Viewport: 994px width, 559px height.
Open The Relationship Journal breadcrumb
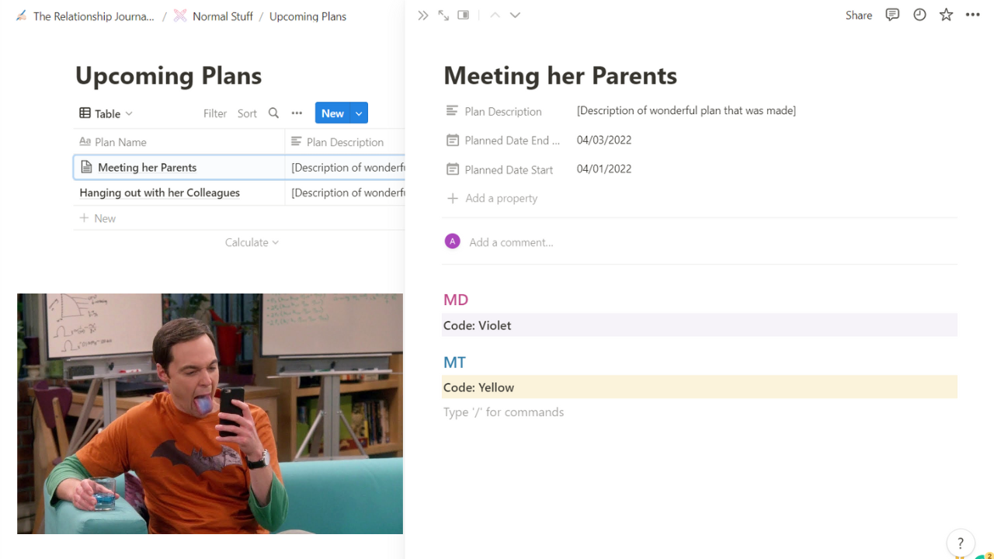click(93, 16)
